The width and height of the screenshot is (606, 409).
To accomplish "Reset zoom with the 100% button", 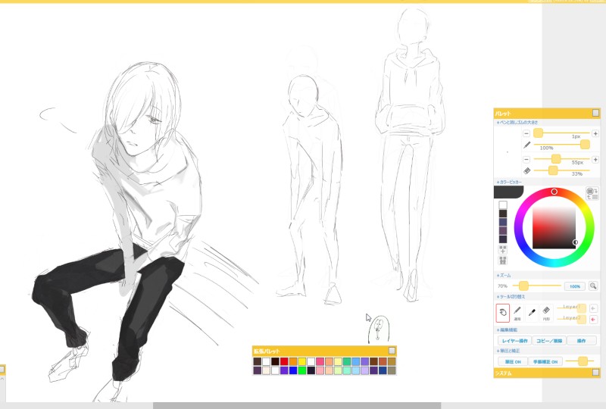I will tap(575, 286).
